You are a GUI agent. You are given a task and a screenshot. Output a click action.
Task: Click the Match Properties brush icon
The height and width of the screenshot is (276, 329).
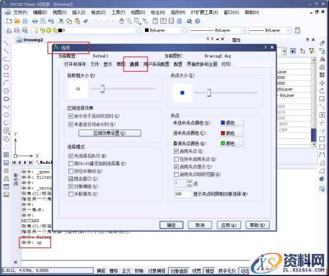click(x=86, y=21)
